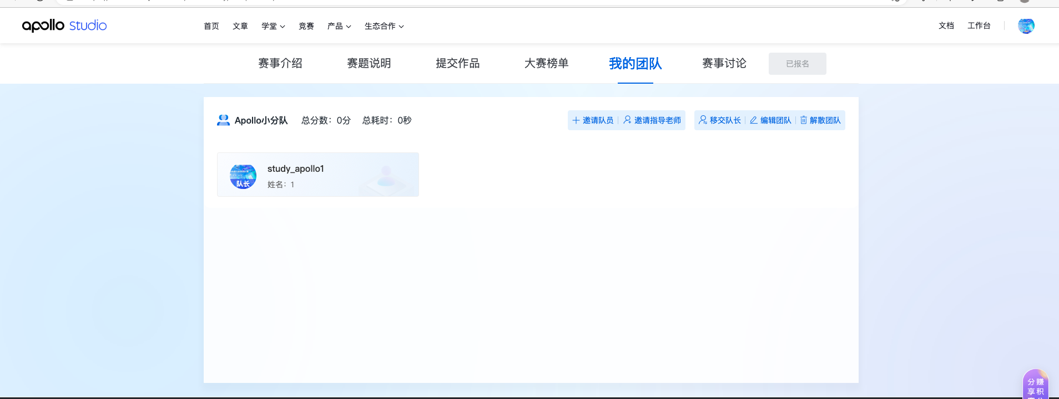Image resolution: width=1059 pixels, height=399 pixels.
Task: Click the study_apollo1 captain avatar
Action: click(x=243, y=176)
